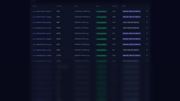Click the 298s duration value
The height and width of the screenshot is (101, 180).
tap(114, 17)
